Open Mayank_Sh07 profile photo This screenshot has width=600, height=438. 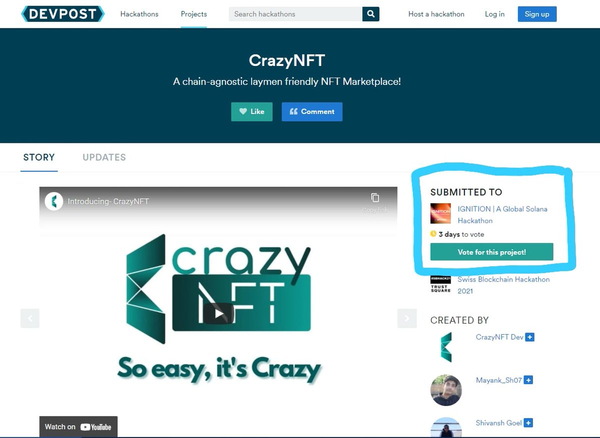(x=446, y=390)
